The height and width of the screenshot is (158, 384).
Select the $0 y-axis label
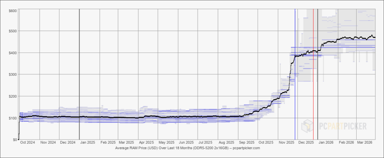pos(14,140)
